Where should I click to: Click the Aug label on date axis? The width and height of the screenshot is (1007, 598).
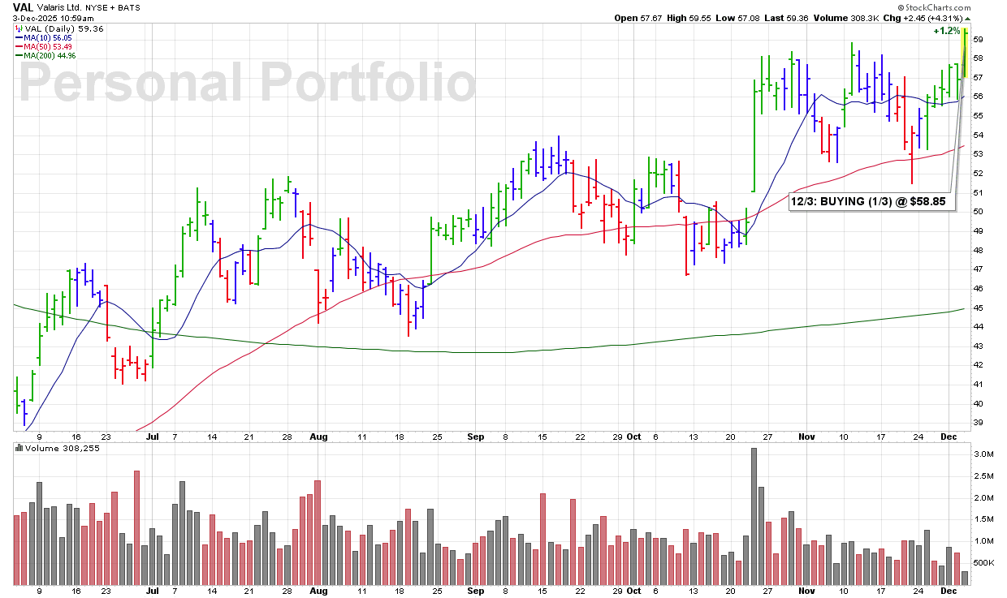pyautogui.click(x=318, y=437)
